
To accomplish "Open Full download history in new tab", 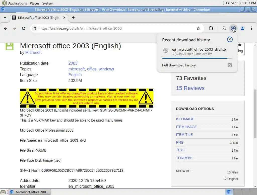I will point(230,65).
